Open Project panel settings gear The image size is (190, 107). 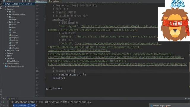[x=30, y=1]
